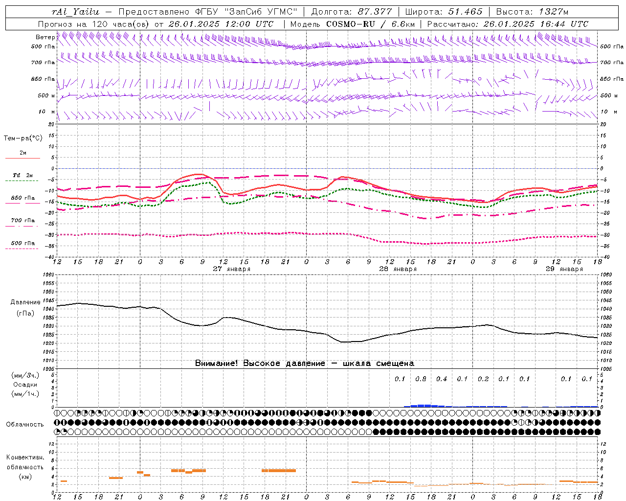Select the provider text ФГБУ "ЗапСиб УГМС"
The image size is (626, 501).
pyautogui.click(x=247, y=12)
